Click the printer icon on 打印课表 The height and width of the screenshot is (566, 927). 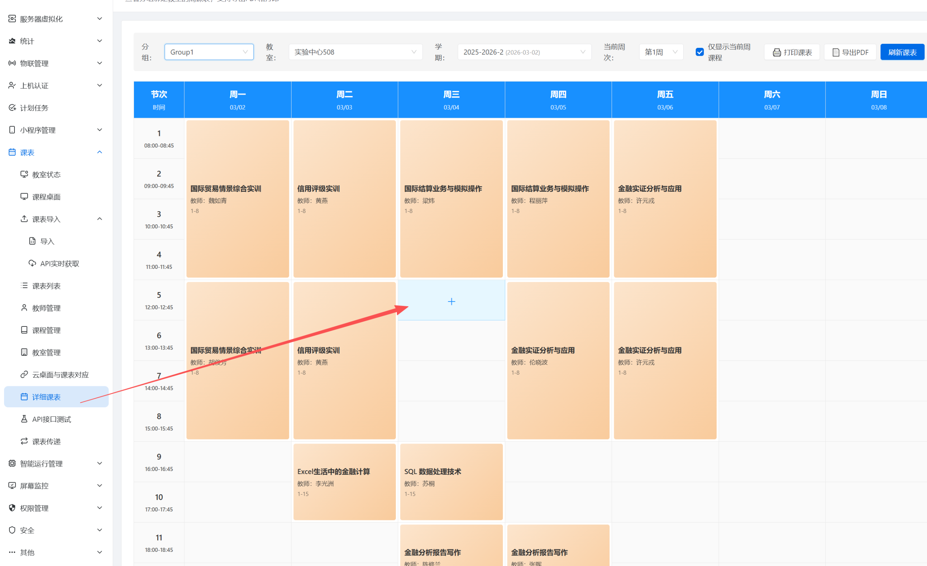(776, 52)
